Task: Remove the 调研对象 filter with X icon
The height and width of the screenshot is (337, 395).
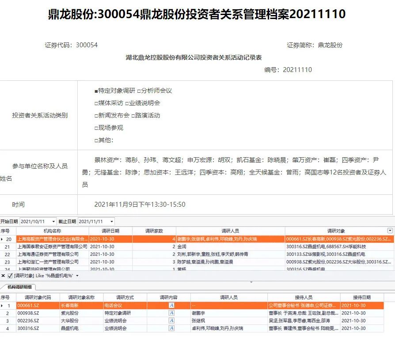Action: tap(3, 276)
